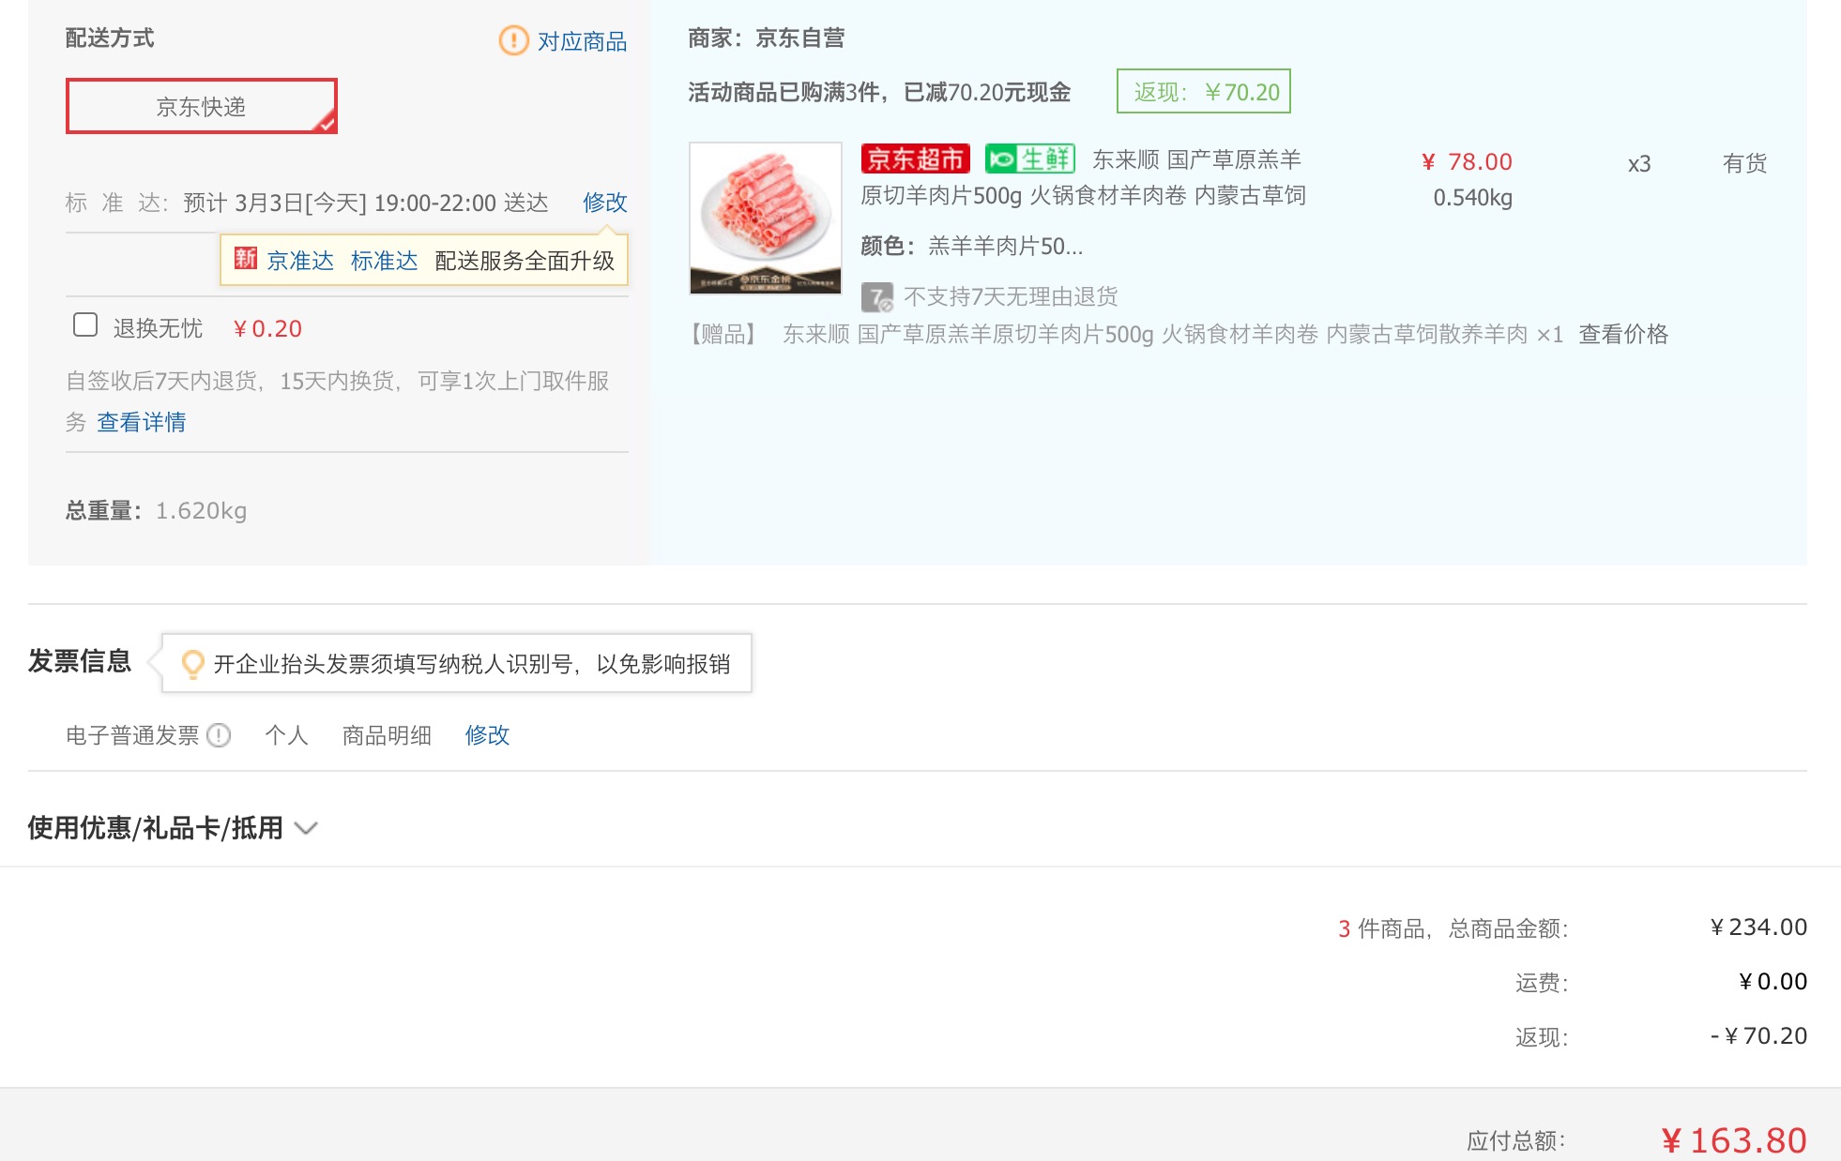The height and width of the screenshot is (1161, 1841).
Task: Click the x3 quantity text
Action: [x=1639, y=164]
